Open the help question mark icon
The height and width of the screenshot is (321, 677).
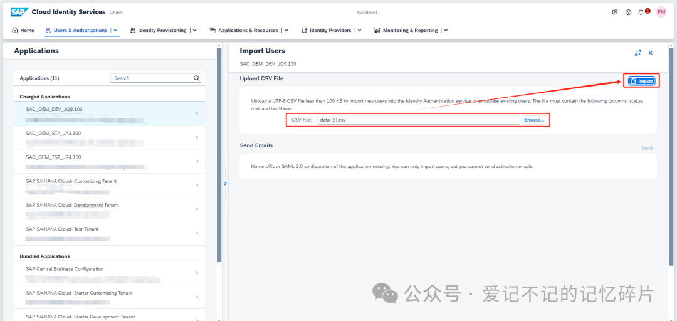[628, 12]
